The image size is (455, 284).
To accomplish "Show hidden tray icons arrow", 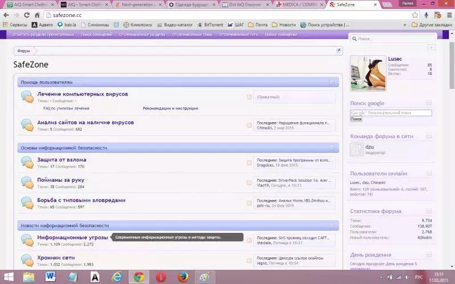I will 381,277.
